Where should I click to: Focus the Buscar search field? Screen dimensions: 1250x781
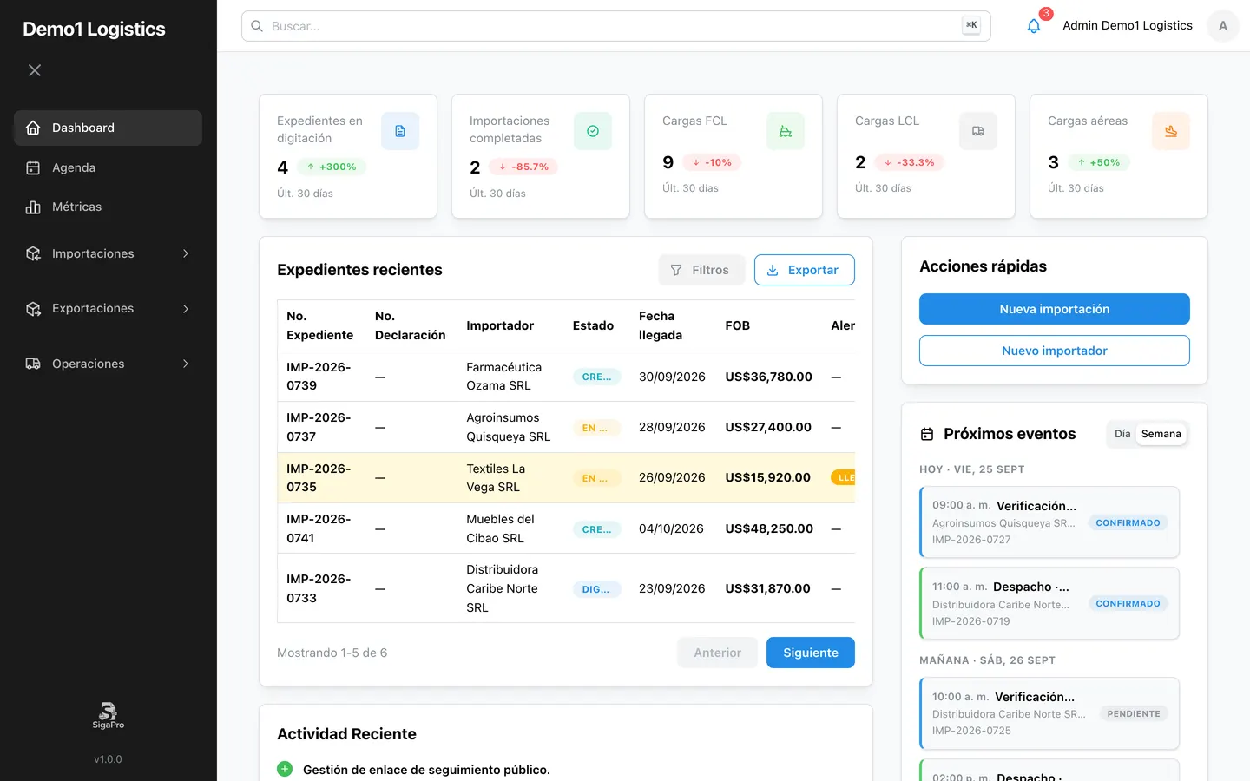tap(615, 26)
